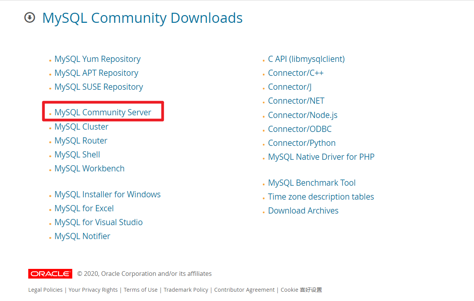Open the MySQL Community Server link
The image size is (474, 301).
pos(103,113)
